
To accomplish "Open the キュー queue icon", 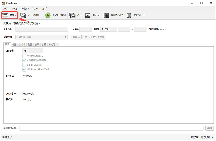I will [72, 15].
